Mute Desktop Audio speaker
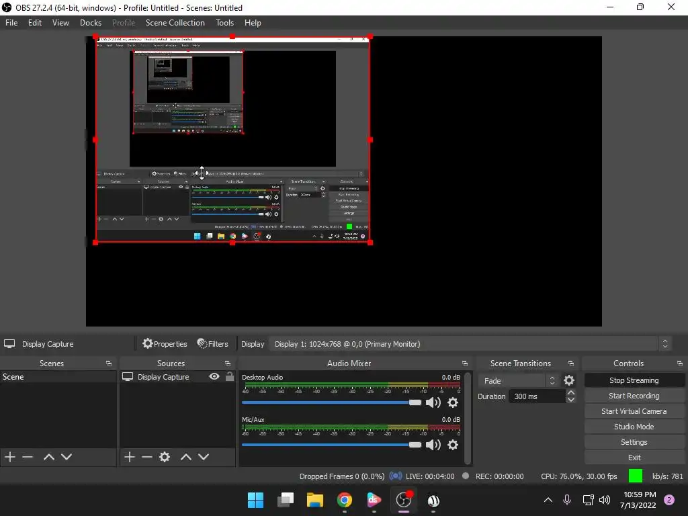The width and height of the screenshot is (688, 516). point(433,402)
